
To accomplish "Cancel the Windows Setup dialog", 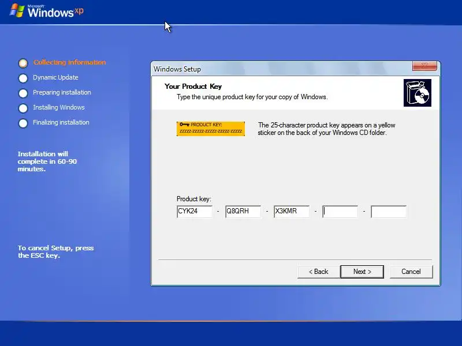I will [411, 272].
